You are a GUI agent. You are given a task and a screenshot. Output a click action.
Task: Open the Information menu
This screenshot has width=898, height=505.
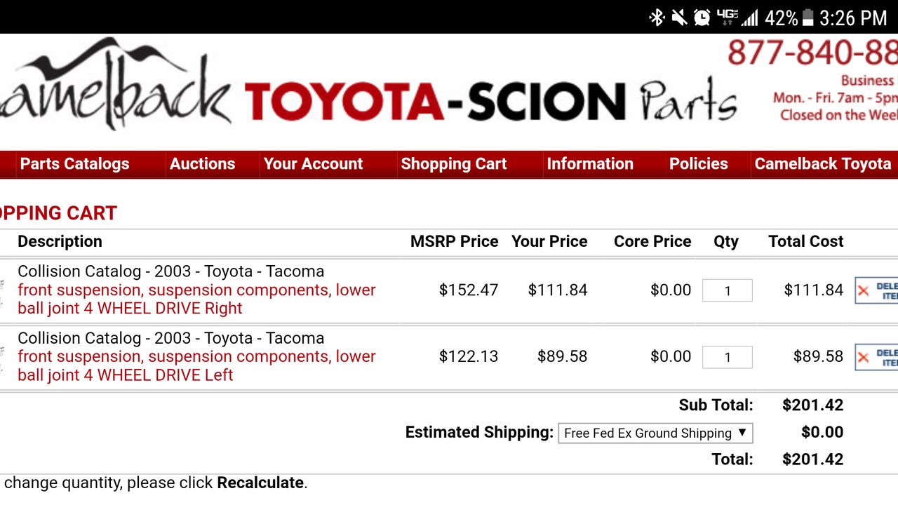click(x=590, y=164)
